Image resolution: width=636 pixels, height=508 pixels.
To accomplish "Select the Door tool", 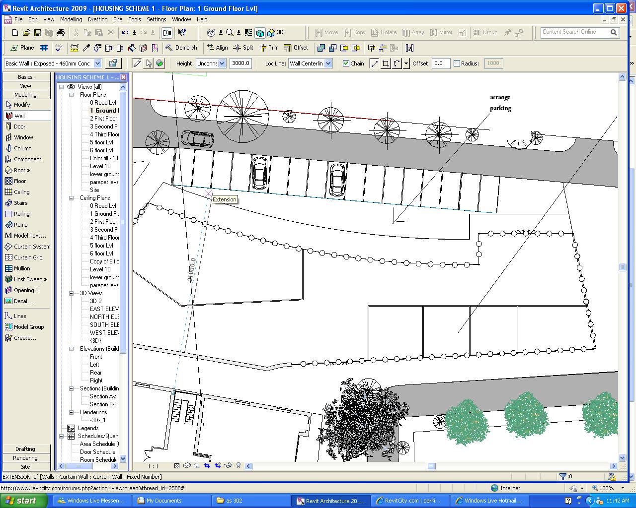I will click(x=19, y=127).
